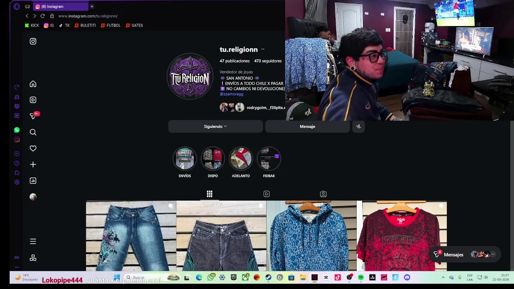Go back to previous page
The width and height of the screenshot is (514, 289).
pyautogui.click(x=27, y=16)
